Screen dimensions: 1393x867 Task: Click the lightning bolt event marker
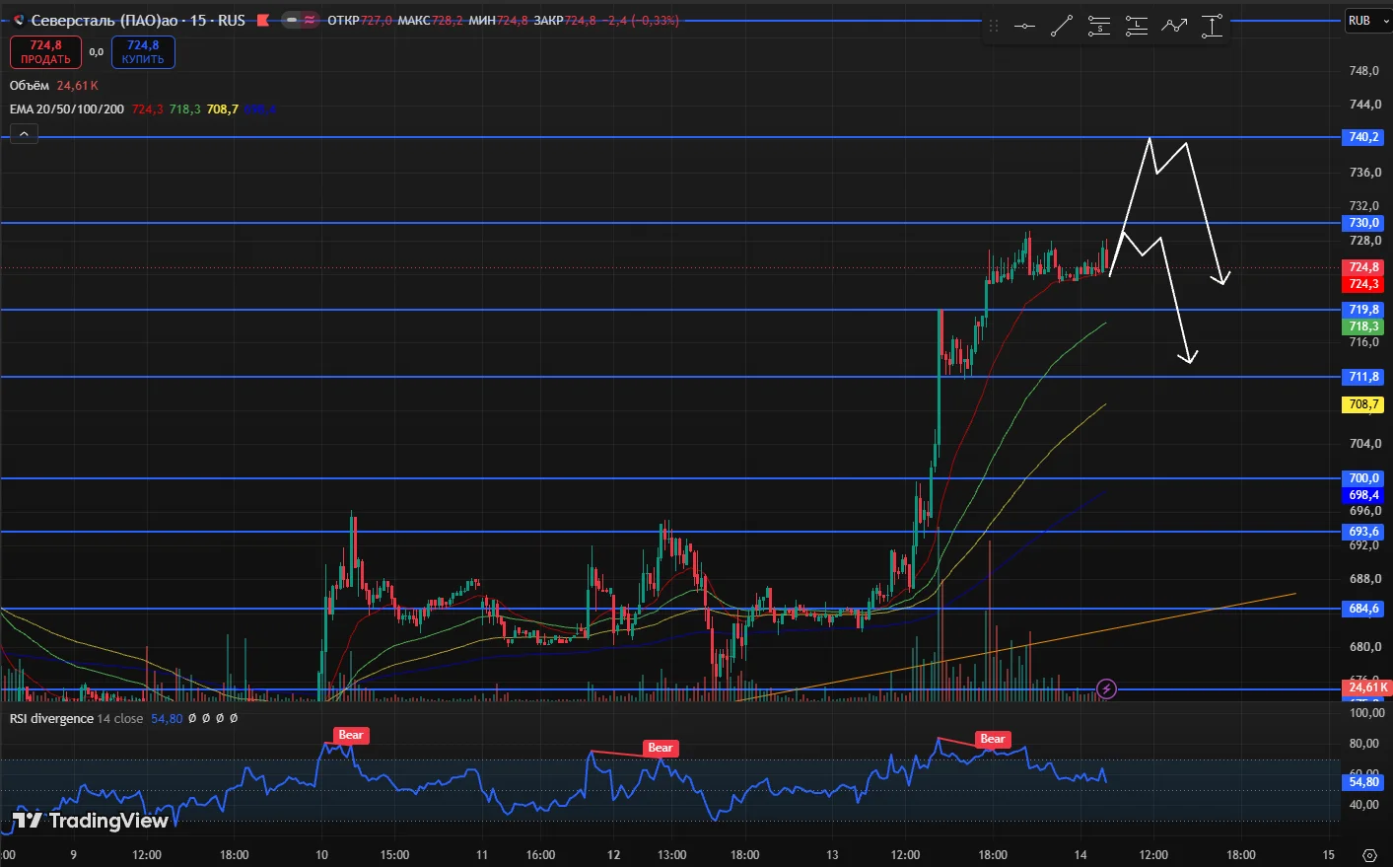(x=1106, y=688)
